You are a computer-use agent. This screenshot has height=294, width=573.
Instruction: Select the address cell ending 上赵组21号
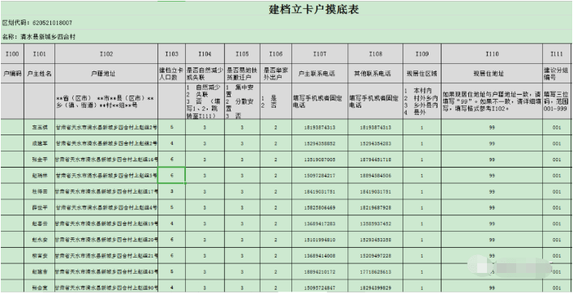106,255
